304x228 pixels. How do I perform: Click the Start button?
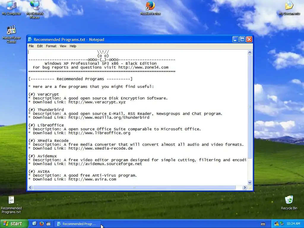[14, 224]
